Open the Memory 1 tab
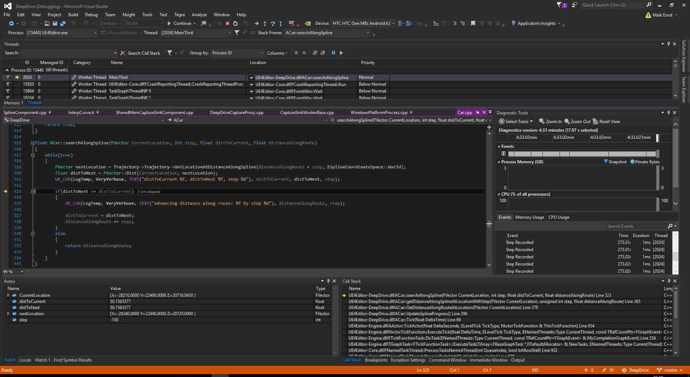 click(x=13, y=103)
